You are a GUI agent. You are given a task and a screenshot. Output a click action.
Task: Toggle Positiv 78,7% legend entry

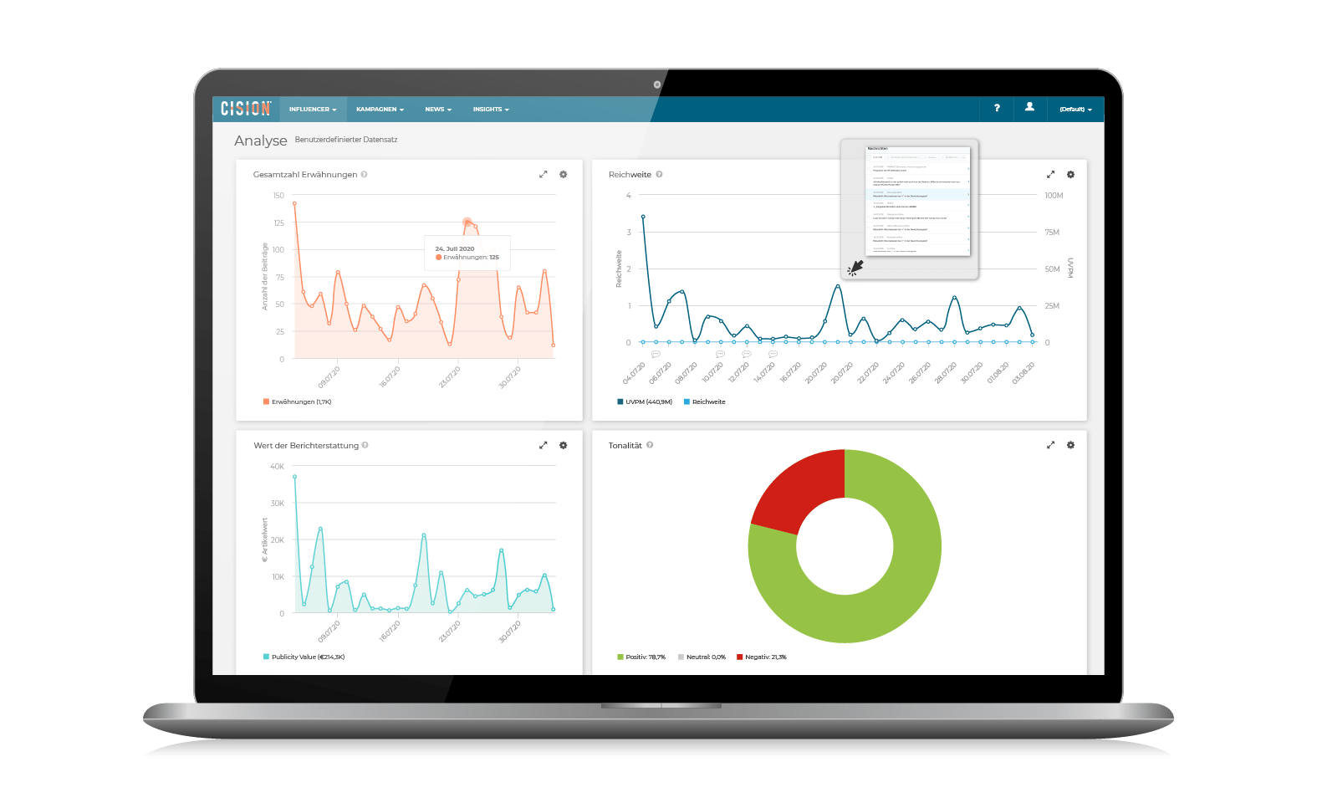(641, 657)
